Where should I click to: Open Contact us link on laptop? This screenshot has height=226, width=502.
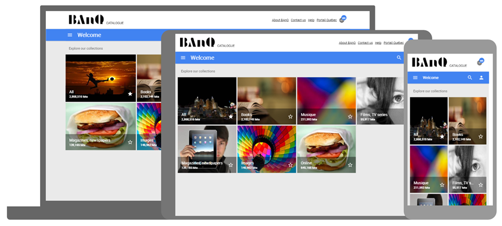298,20
